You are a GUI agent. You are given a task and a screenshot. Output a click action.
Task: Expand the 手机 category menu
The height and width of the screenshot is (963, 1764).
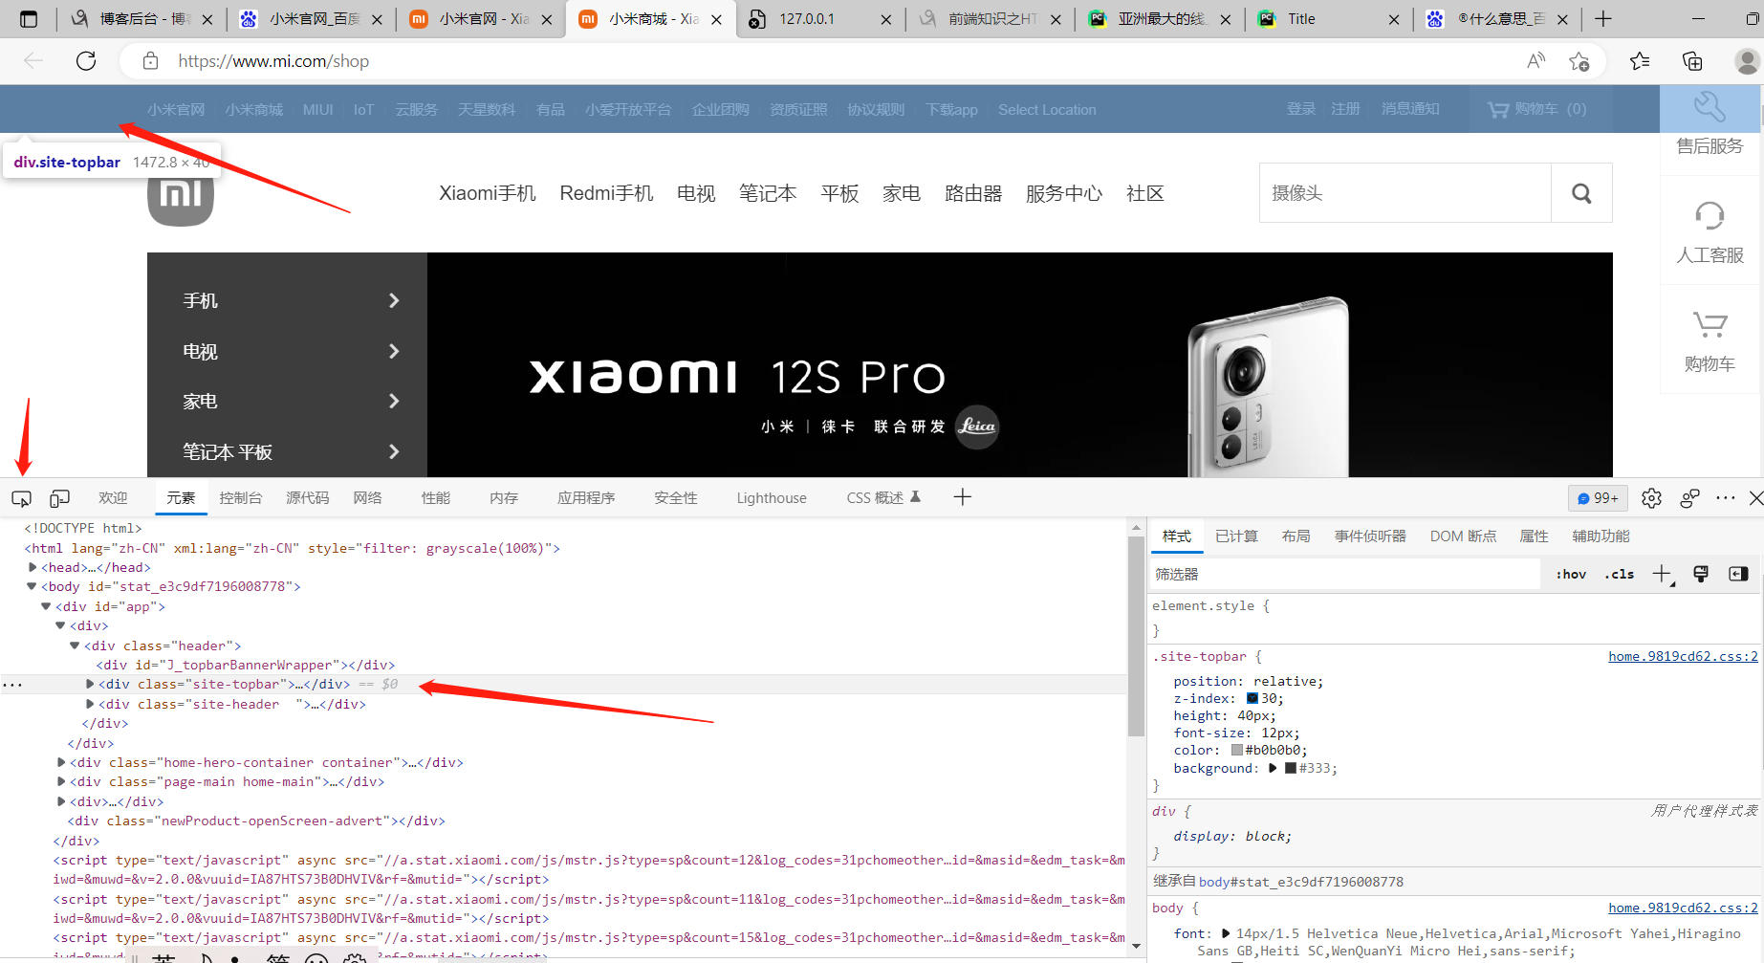click(287, 300)
